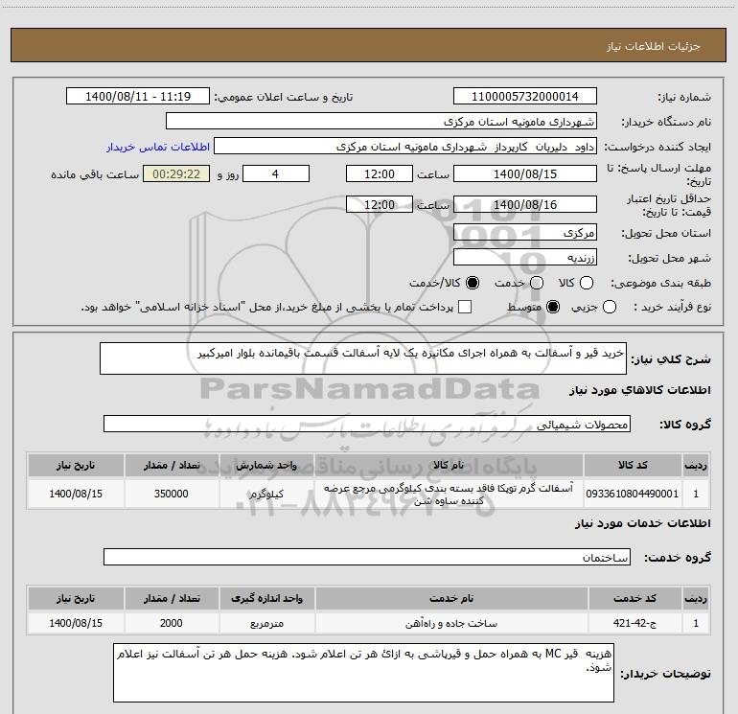This screenshot has width=738, height=714.
Task: Click the goods group field محصولات شیمیائی
Action: tap(367, 424)
